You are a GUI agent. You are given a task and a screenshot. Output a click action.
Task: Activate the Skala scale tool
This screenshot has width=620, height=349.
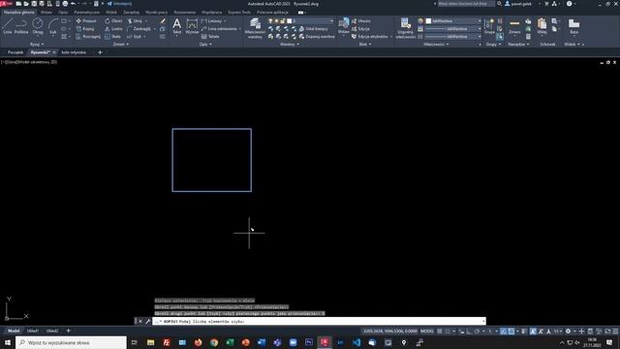tap(112, 37)
